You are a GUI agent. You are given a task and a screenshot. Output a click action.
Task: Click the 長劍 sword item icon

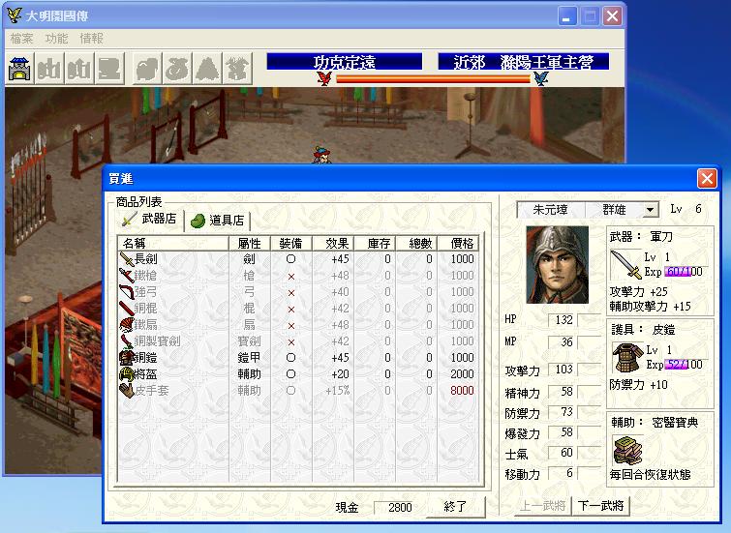point(126,259)
